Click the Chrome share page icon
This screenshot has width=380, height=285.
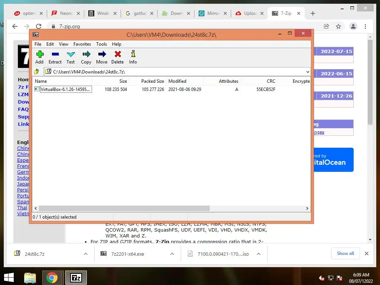click(x=327, y=26)
